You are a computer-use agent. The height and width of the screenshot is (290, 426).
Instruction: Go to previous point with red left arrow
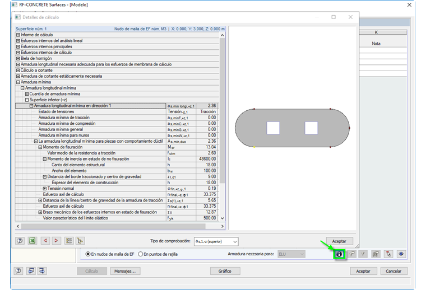click(45, 241)
